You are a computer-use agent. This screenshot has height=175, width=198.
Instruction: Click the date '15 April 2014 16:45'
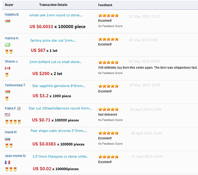pos(147,156)
